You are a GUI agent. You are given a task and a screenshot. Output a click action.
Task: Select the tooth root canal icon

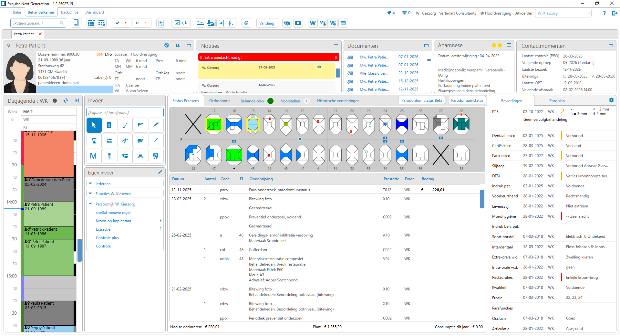click(156, 156)
